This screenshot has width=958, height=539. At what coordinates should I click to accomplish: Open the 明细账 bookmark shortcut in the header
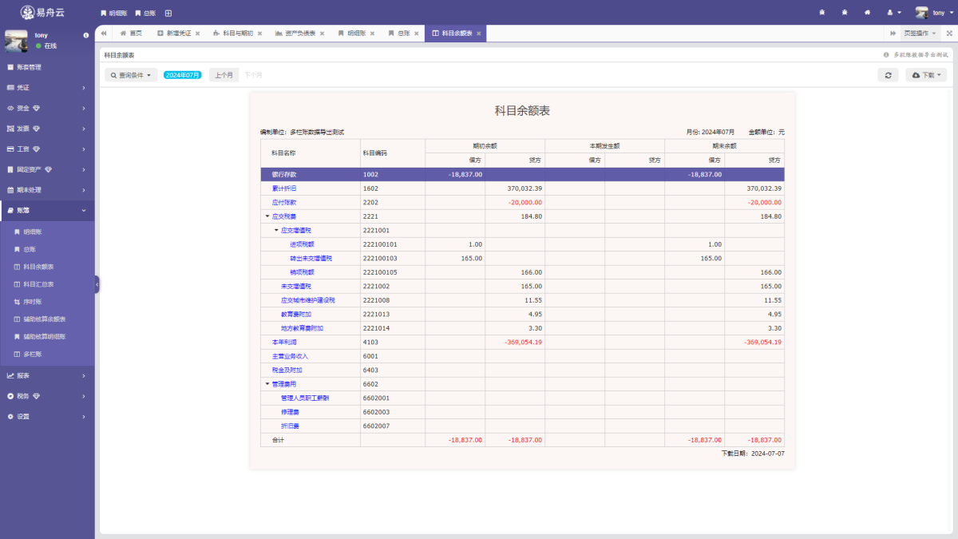(x=113, y=13)
